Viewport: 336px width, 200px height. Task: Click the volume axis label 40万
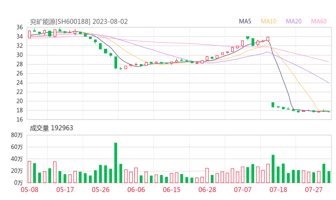pos(17,159)
